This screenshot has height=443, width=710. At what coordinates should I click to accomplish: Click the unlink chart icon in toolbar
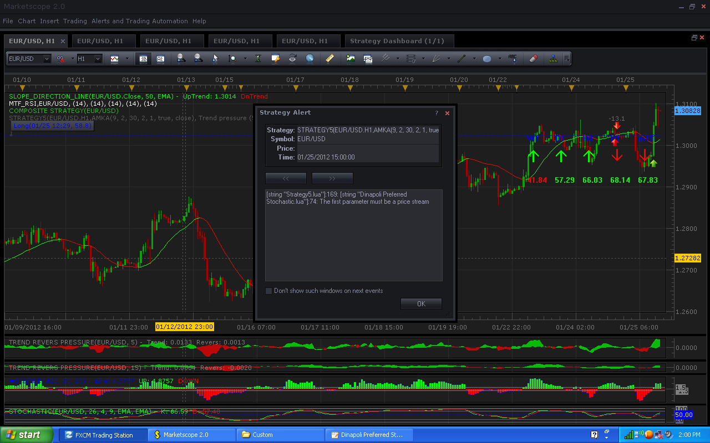(x=60, y=58)
